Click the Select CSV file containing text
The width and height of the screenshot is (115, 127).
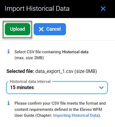[x=38, y=52]
